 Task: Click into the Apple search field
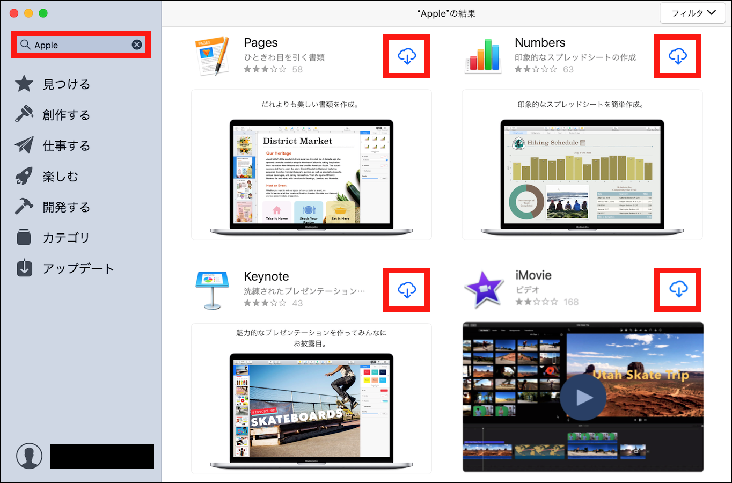(x=81, y=45)
